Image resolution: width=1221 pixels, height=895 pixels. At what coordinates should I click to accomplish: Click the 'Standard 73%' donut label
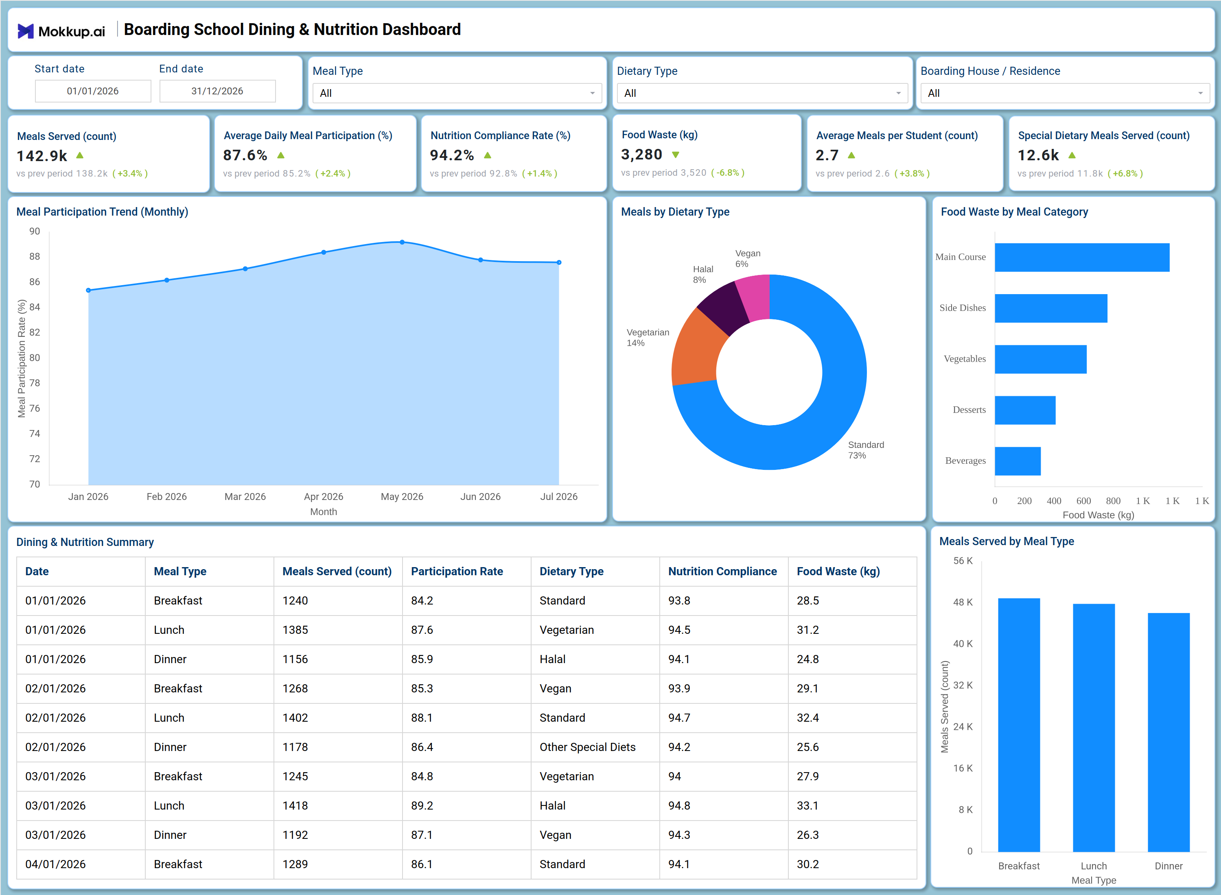click(866, 450)
